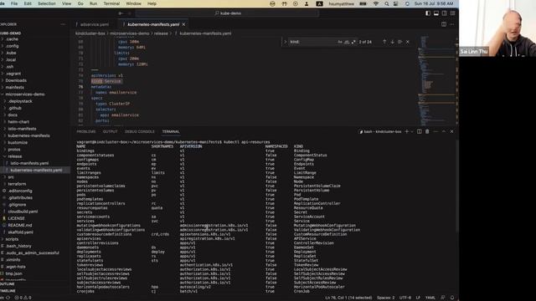Open Wi-Fi menu in macOS menu bar
The height and width of the screenshot is (301, 536).
pyautogui.click(x=376, y=3)
